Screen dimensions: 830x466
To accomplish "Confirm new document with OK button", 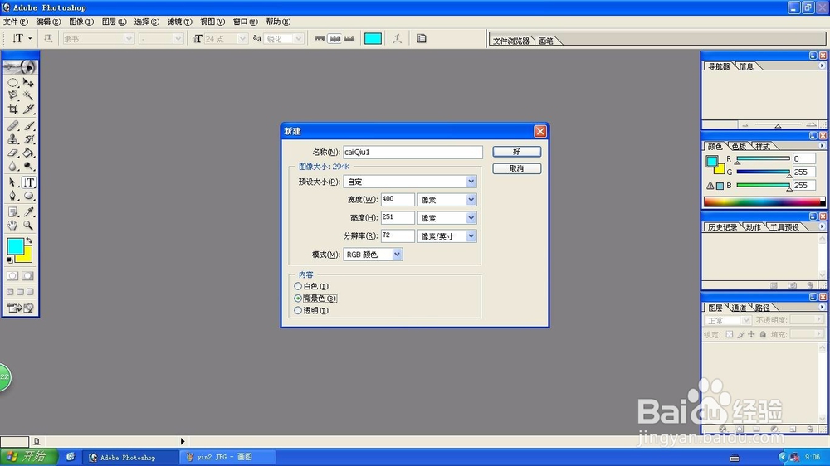I will (x=516, y=151).
